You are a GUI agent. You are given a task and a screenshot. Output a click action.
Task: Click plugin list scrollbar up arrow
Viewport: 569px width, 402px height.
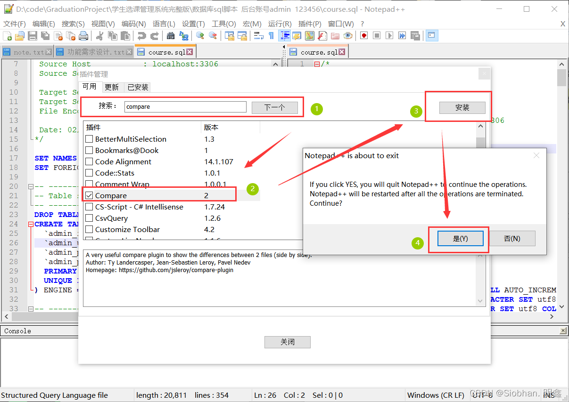point(480,126)
